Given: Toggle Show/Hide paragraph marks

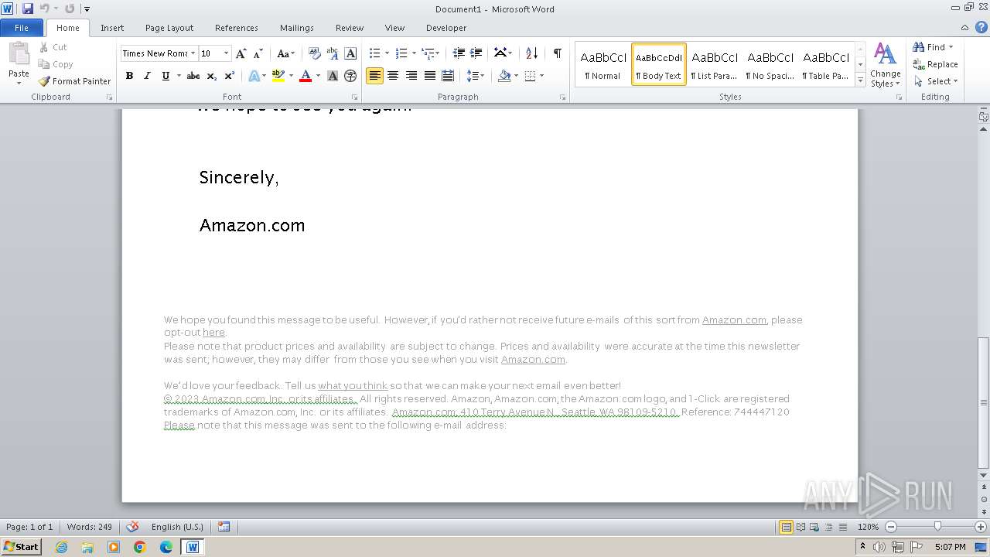Looking at the screenshot, I should pyautogui.click(x=557, y=53).
